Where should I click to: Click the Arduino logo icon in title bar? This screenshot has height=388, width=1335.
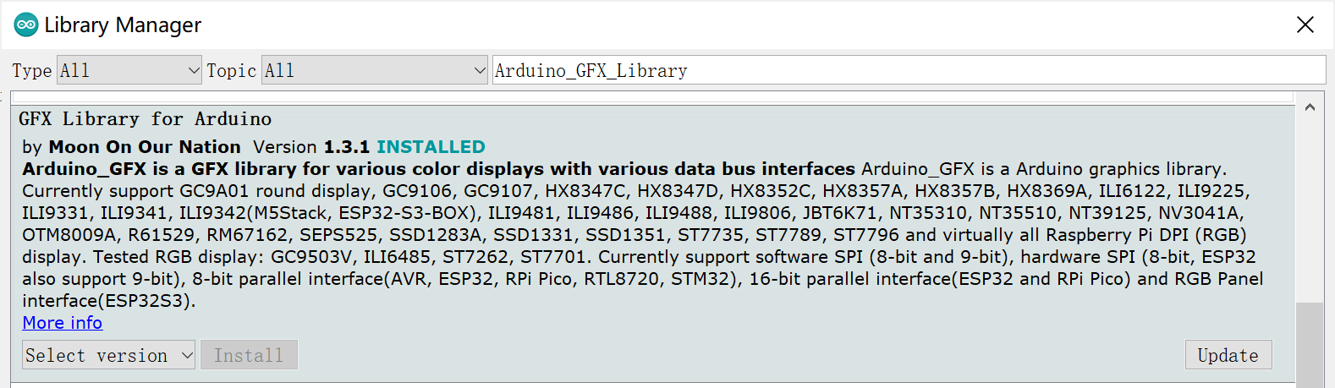coord(26,25)
